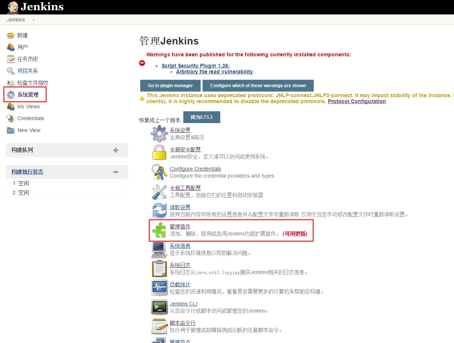The width and height of the screenshot is (454, 343).
Task: Expand the 构建队列 panel with plus
Action: 116,150
